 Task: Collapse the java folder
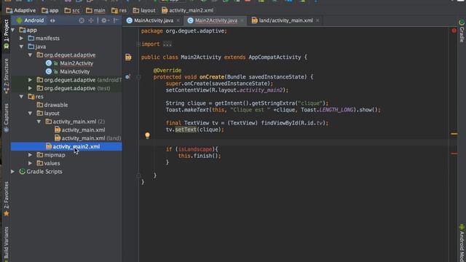[x=21, y=47]
